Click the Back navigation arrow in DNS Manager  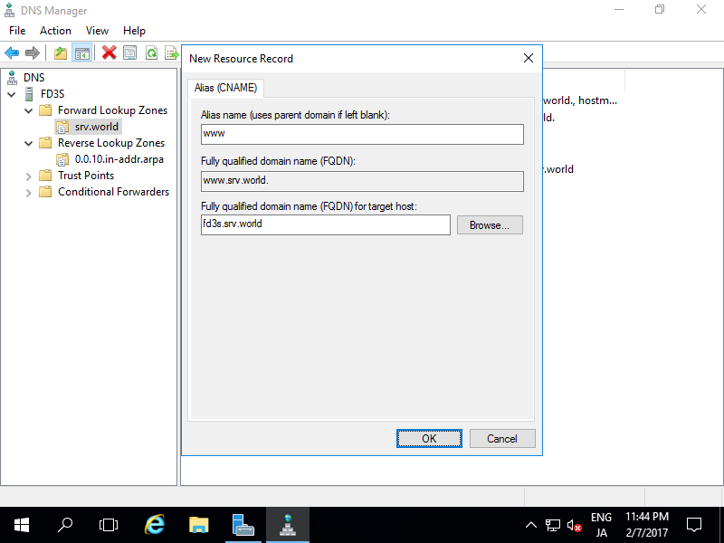click(11, 52)
